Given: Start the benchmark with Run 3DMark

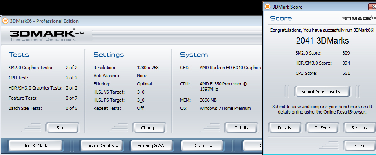Looking at the screenshot, I should (35, 146).
